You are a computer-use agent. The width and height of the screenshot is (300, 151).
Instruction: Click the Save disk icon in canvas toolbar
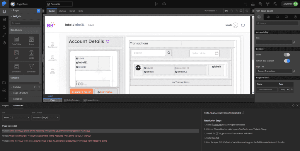coord(241,11)
